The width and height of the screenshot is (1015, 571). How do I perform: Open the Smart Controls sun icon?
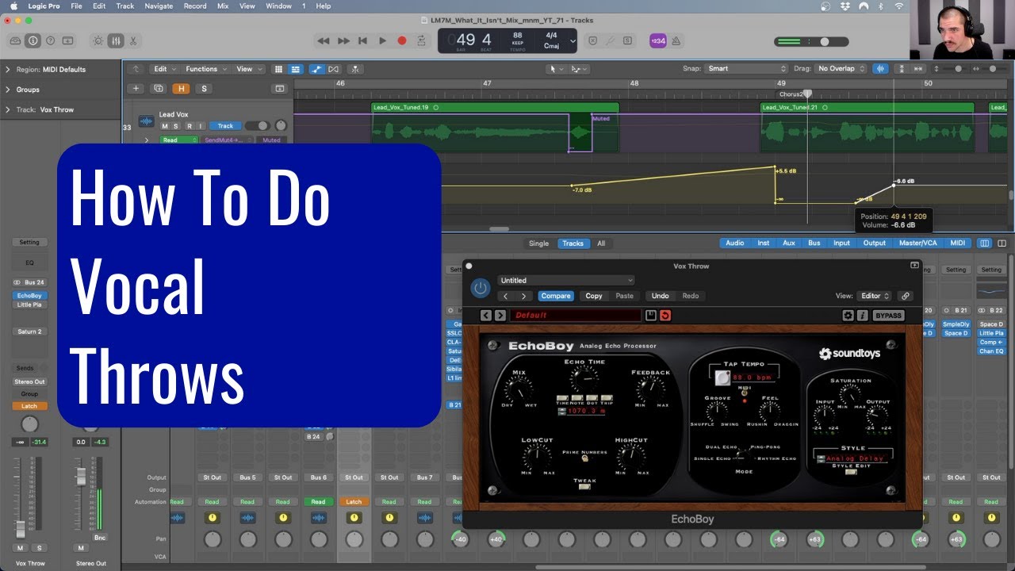pos(98,40)
